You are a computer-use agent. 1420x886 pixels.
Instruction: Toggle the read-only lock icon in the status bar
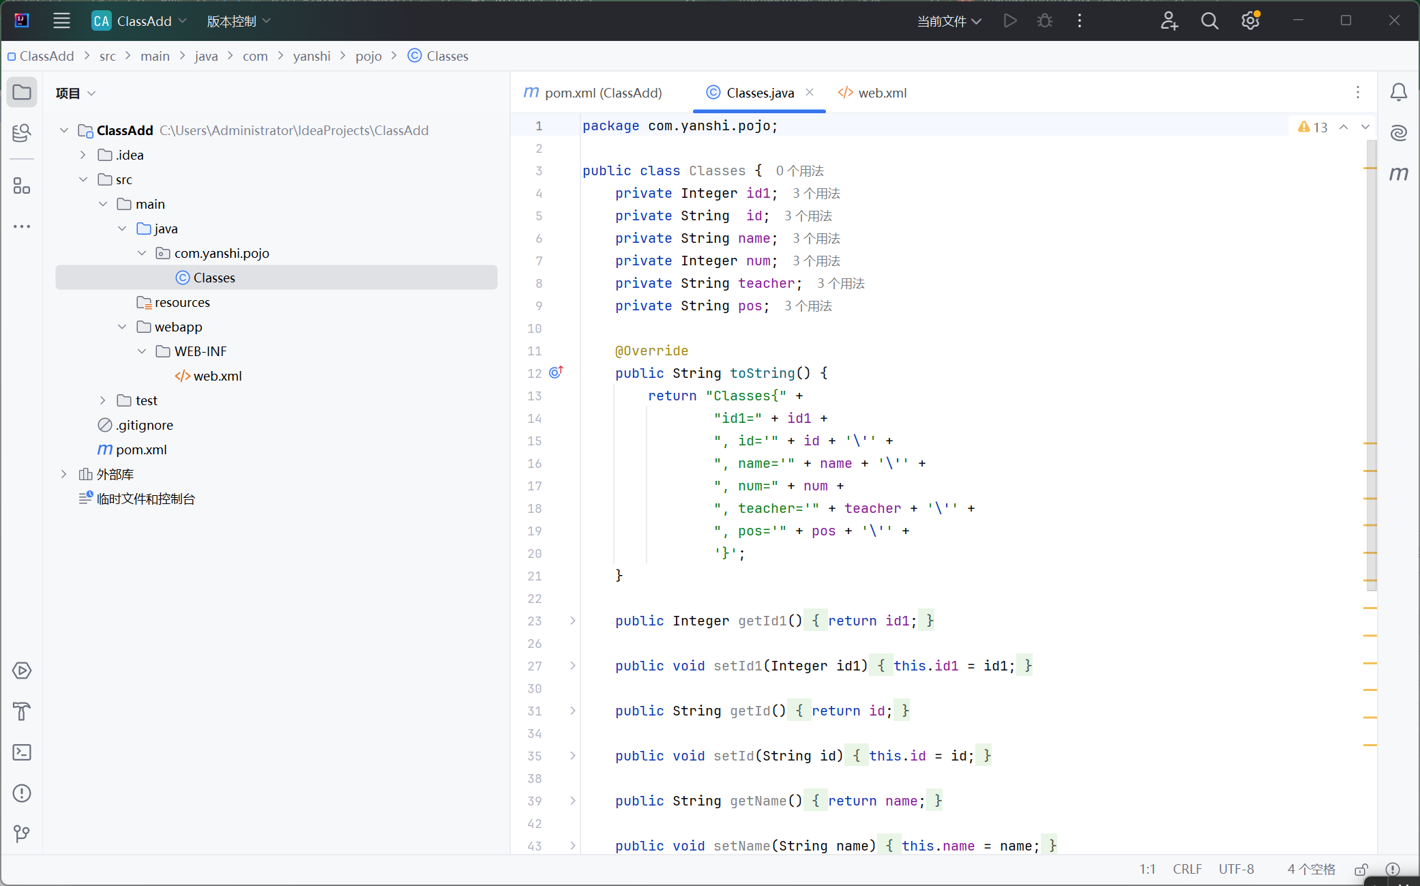(1361, 870)
